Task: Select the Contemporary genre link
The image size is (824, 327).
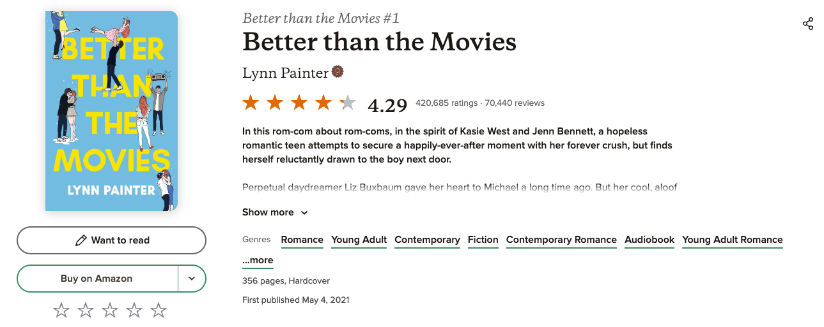Action: coord(427,240)
